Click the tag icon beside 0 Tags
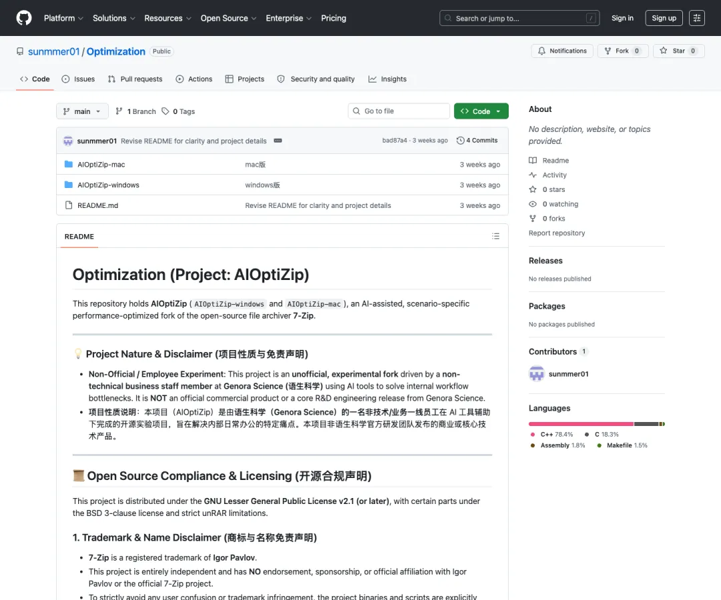 (x=166, y=111)
